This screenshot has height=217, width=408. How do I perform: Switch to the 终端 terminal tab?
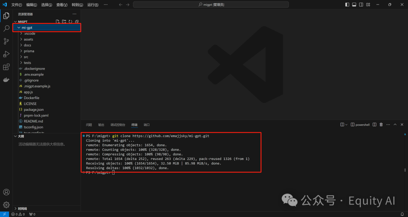click(134, 125)
